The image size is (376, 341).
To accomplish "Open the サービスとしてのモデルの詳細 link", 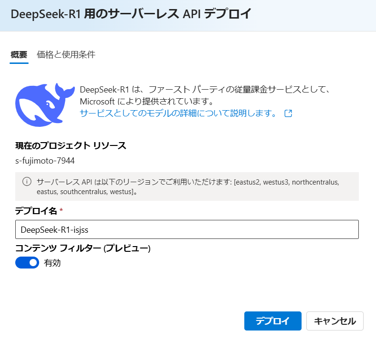I will click(178, 113).
